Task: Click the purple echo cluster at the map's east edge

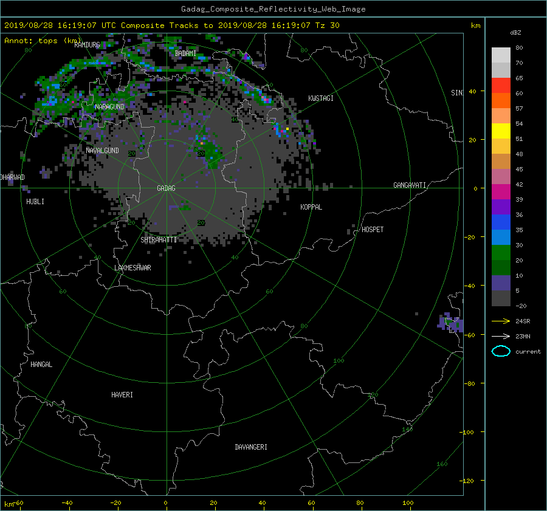Action: pos(451,323)
